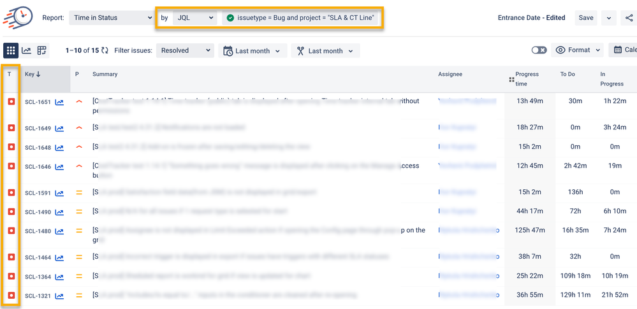Open the pivot table view icon
This screenshot has width=637, height=309.
42,50
